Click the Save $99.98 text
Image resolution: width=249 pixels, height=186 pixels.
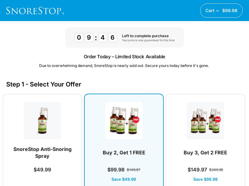(205, 179)
